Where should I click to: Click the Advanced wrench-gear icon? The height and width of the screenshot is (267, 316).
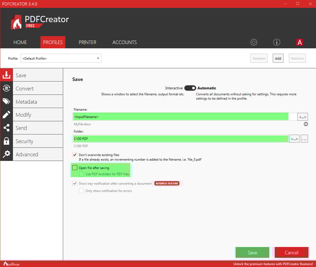(x=6, y=154)
